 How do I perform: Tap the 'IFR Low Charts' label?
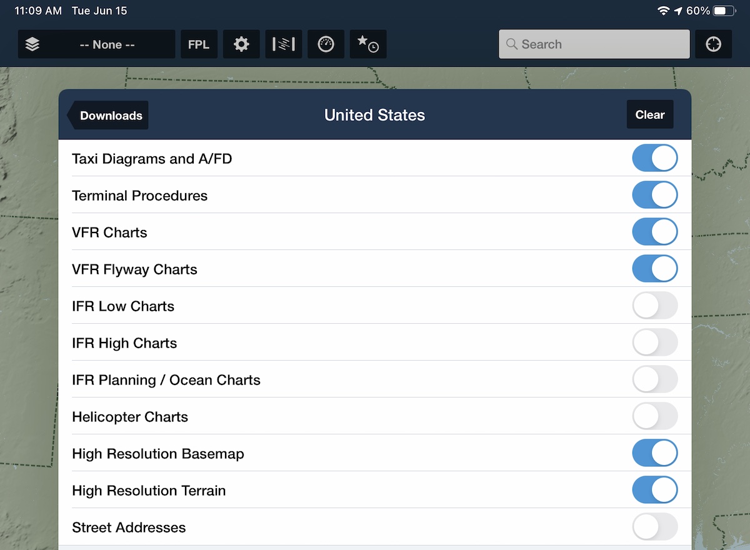(x=123, y=306)
